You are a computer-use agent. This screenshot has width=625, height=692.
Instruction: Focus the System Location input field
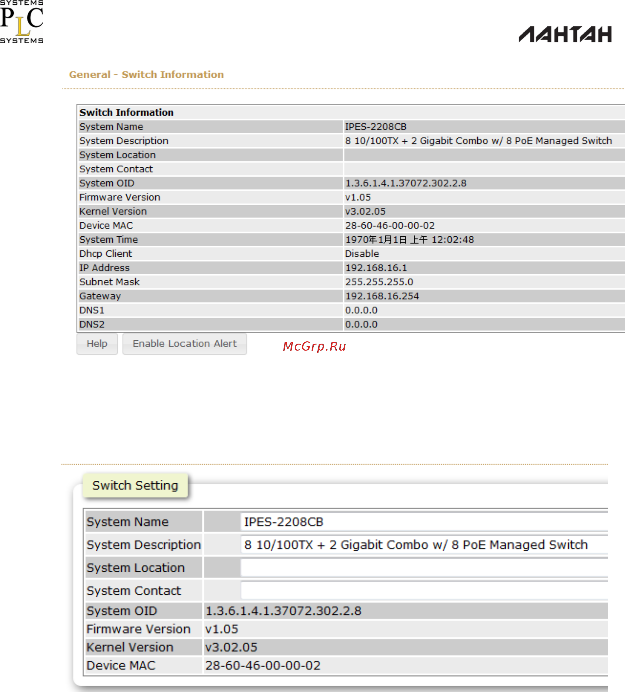click(425, 568)
